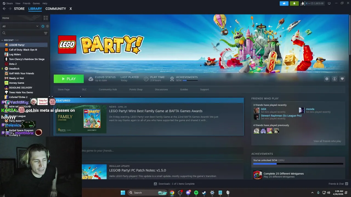The width and height of the screenshot is (351, 197).
Task: Open the Community Hub link
Action: point(108,89)
